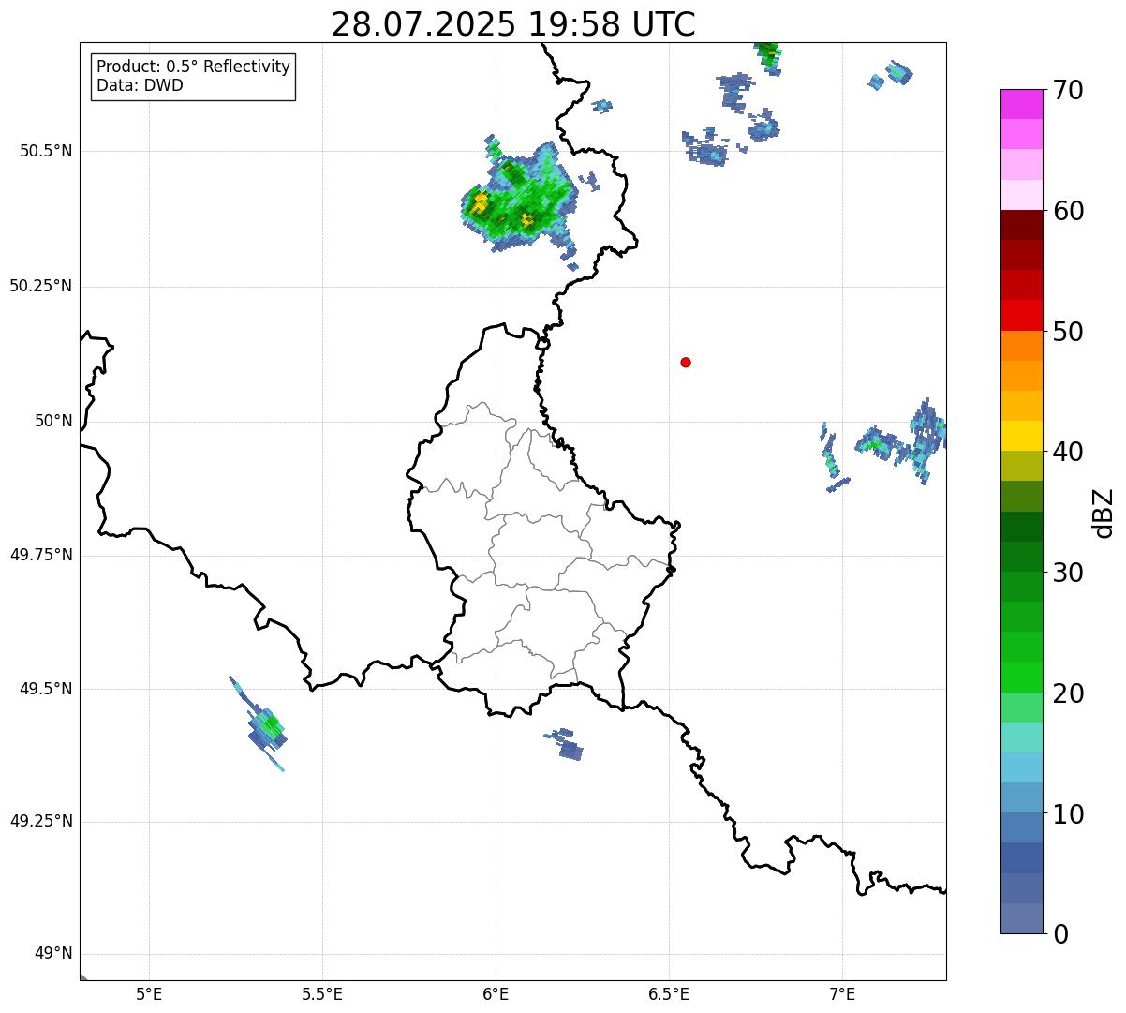Click the 49.75°N latitude label
The width and height of the screenshot is (1126, 1013).
tap(40, 555)
